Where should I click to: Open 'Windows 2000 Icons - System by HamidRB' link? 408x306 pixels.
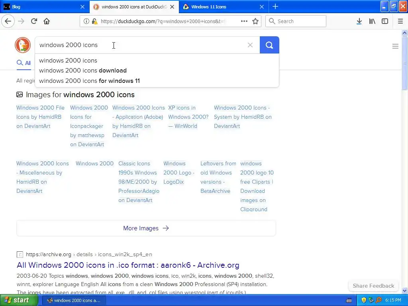pos(243,117)
